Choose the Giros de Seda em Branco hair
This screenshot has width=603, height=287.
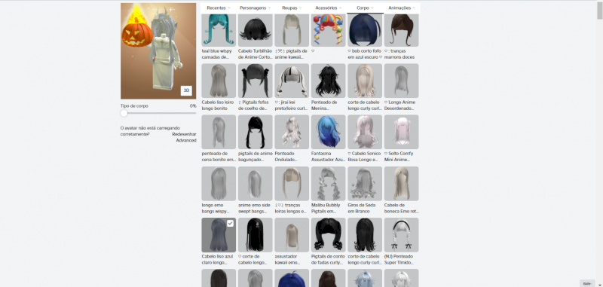pyautogui.click(x=365, y=184)
